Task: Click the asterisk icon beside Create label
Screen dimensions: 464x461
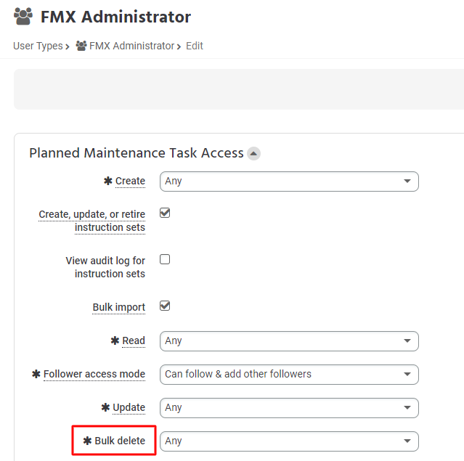Action: (108, 181)
